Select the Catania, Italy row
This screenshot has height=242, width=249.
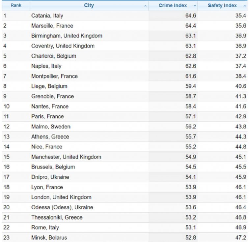coord(47,15)
